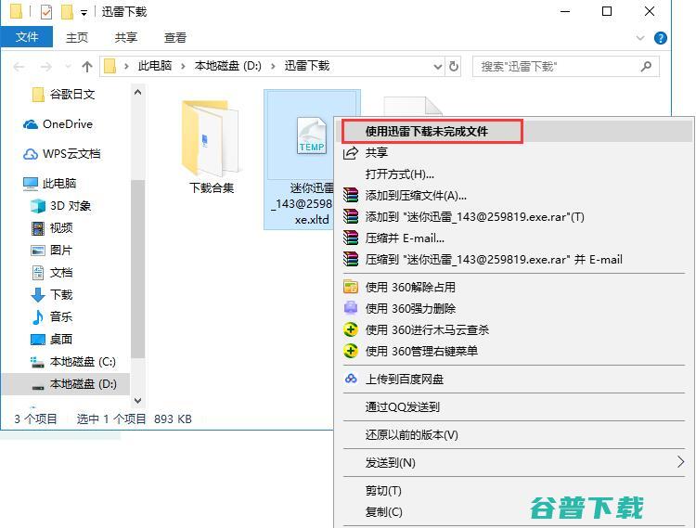Select the 下载合集 folder
Viewport: 696px width, 528px height.
212,147
